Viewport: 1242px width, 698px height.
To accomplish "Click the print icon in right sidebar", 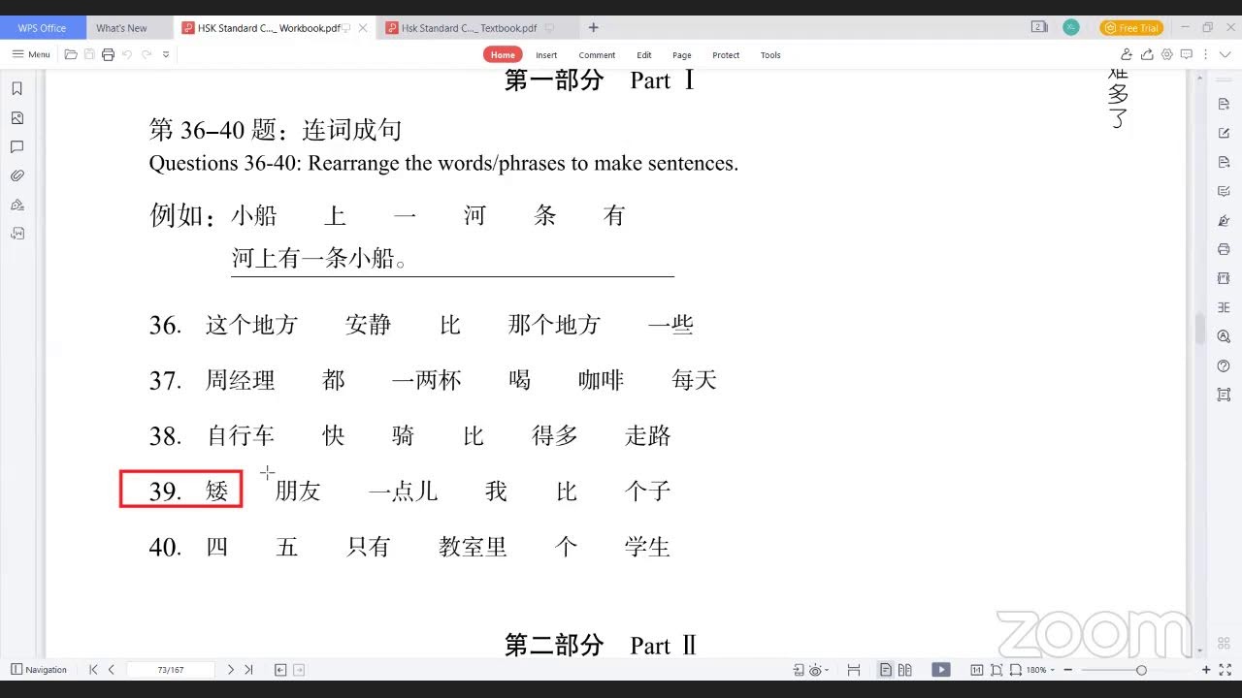I will coord(1224,249).
